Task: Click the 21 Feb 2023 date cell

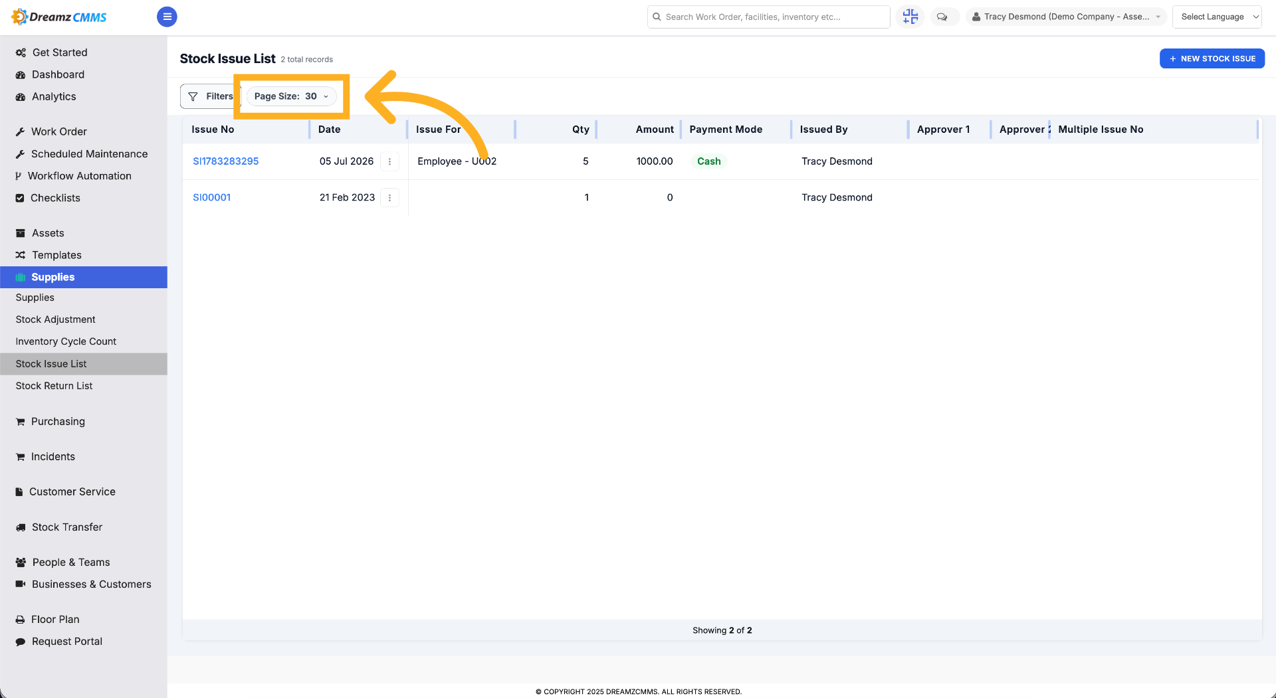Action: pos(348,197)
